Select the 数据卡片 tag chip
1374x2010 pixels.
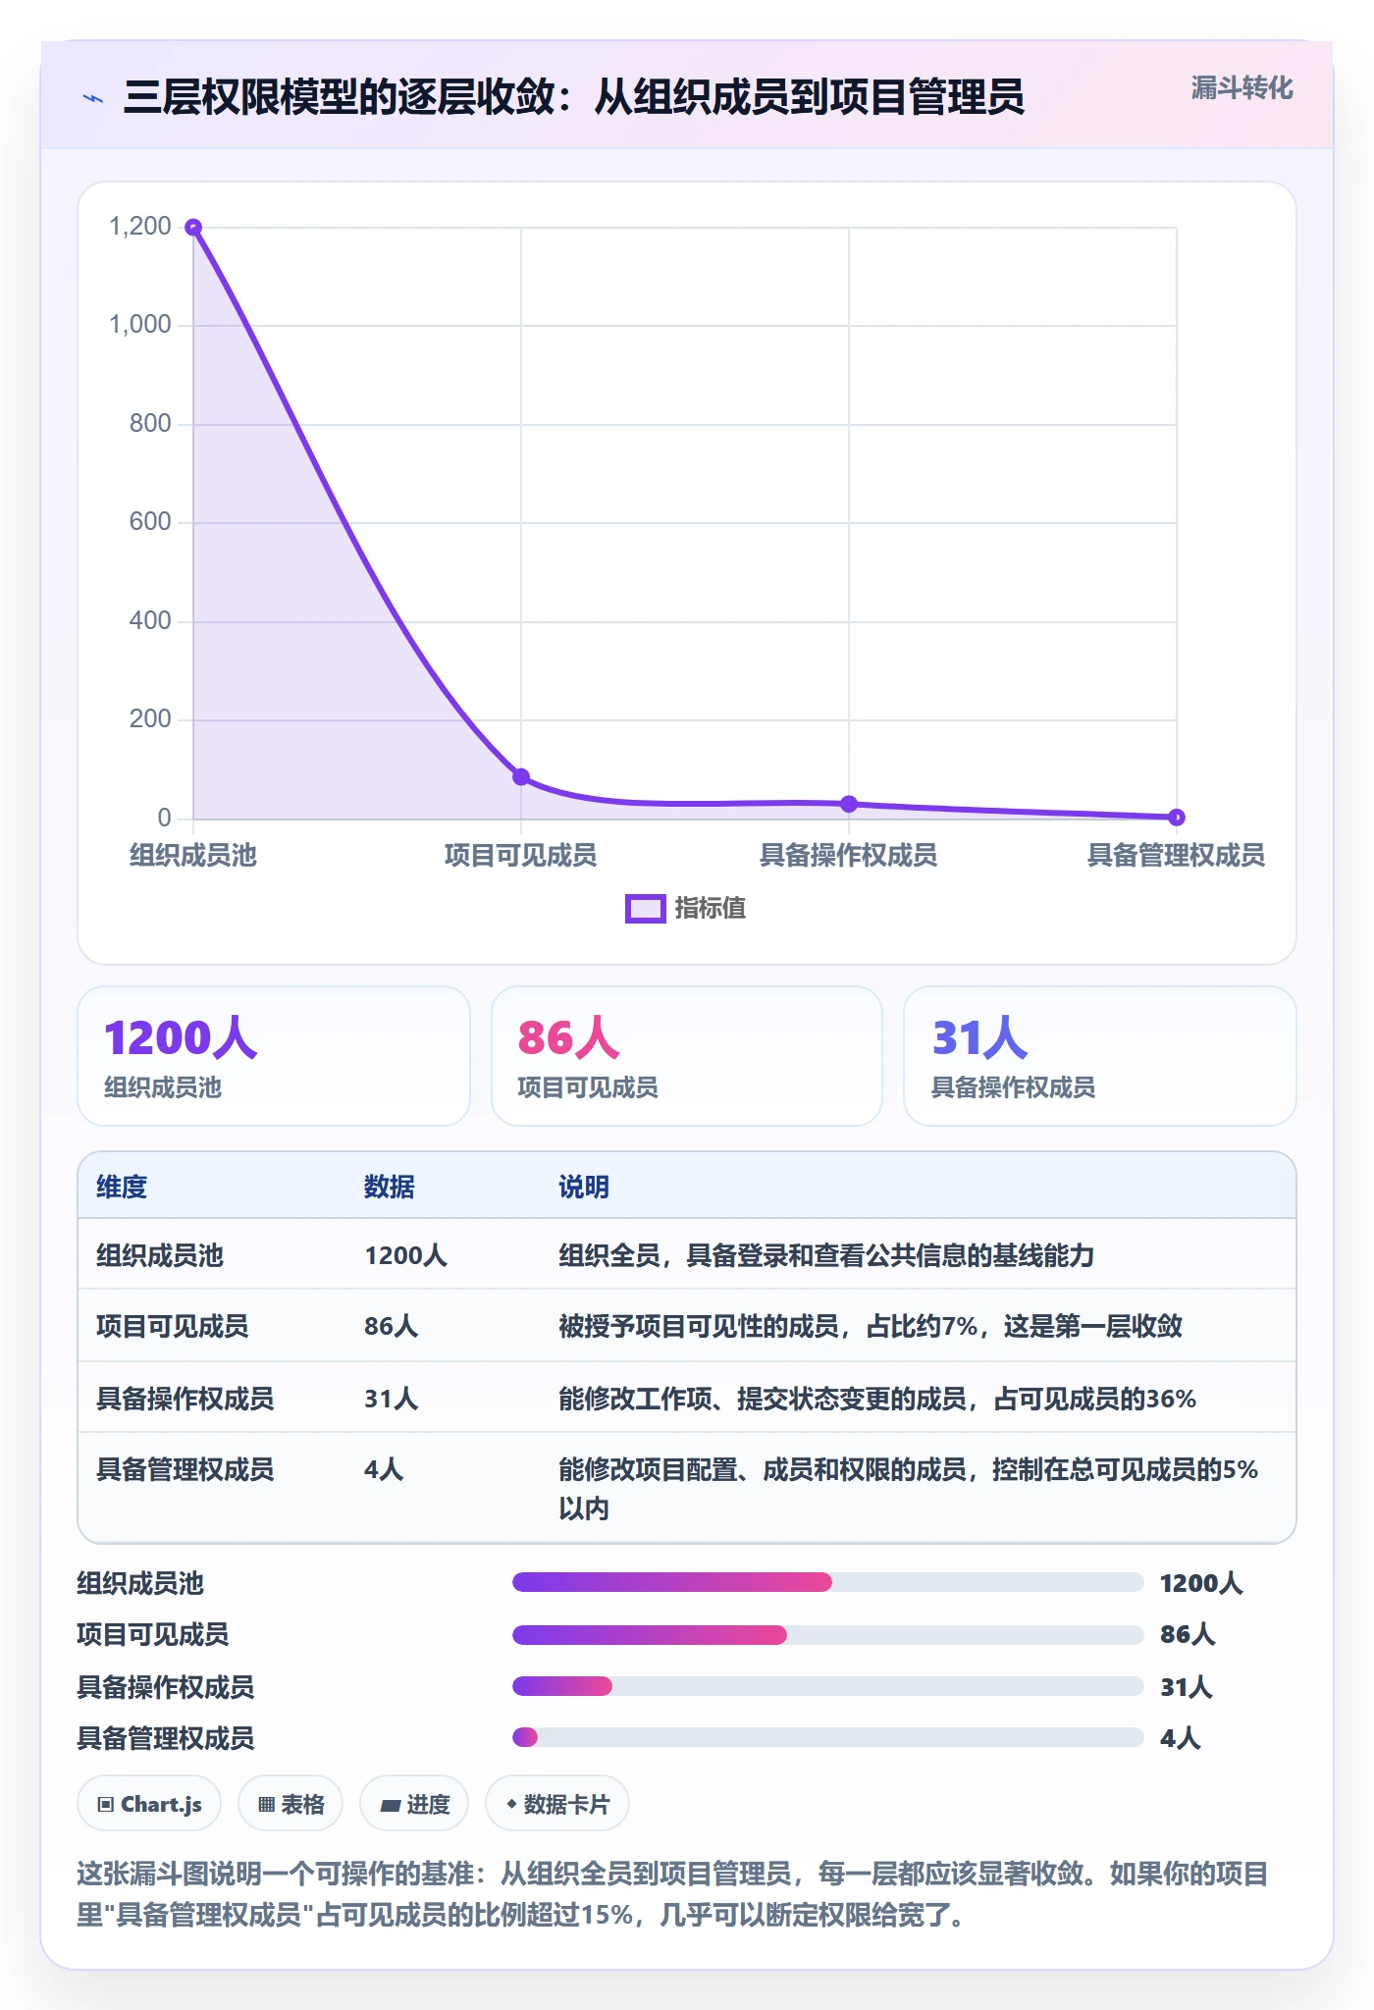[x=557, y=1804]
